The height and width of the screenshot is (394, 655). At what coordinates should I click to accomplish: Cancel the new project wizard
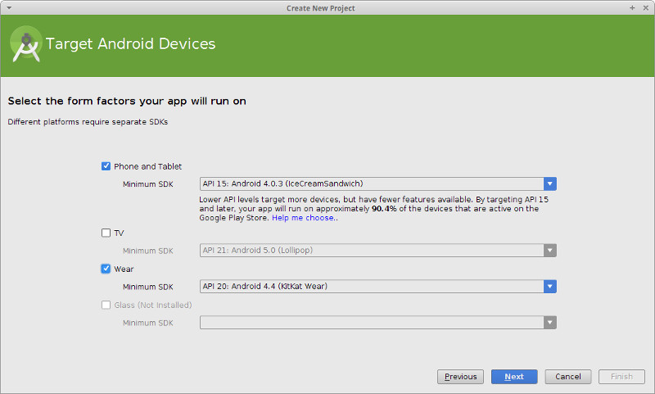(567, 377)
